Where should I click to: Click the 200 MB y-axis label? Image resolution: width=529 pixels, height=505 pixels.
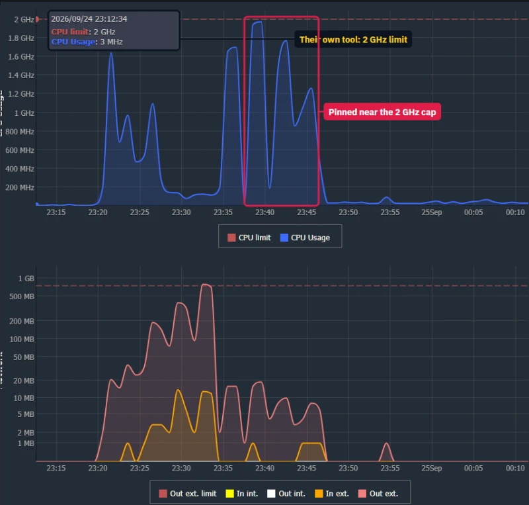tap(22, 321)
